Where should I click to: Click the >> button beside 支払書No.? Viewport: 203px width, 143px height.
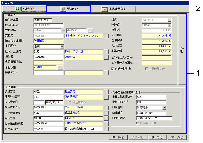coord(90,31)
